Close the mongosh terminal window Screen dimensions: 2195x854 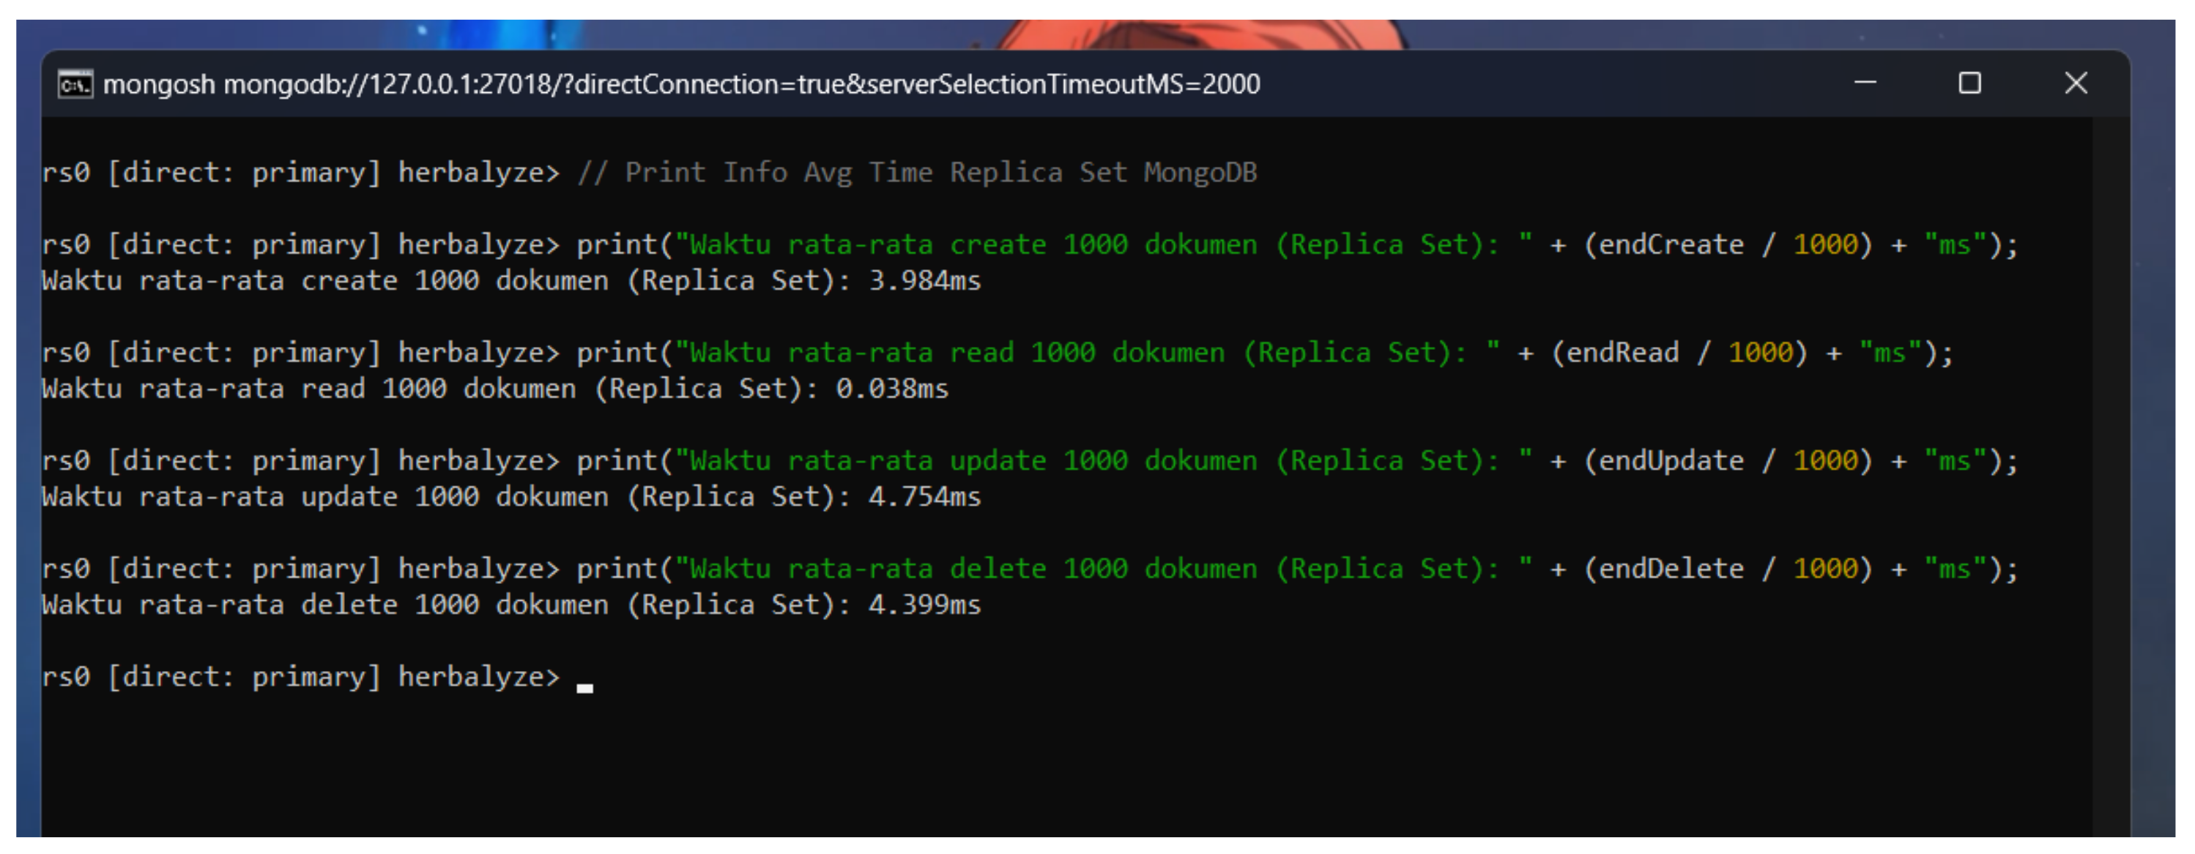[x=2076, y=83]
